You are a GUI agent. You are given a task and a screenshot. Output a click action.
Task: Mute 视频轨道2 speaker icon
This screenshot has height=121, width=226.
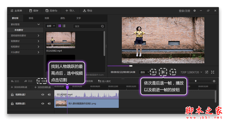(x=49, y=95)
